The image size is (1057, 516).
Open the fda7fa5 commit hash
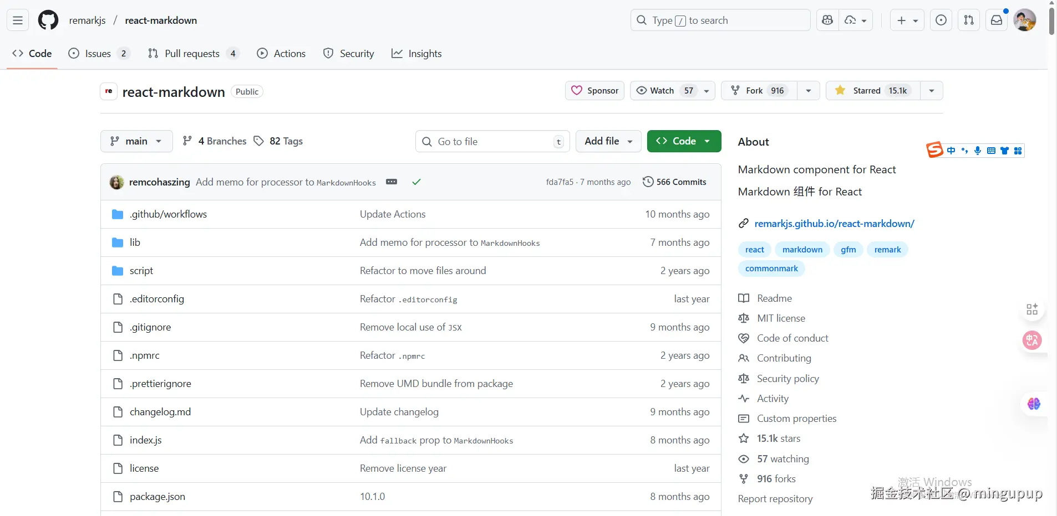[560, 182]
